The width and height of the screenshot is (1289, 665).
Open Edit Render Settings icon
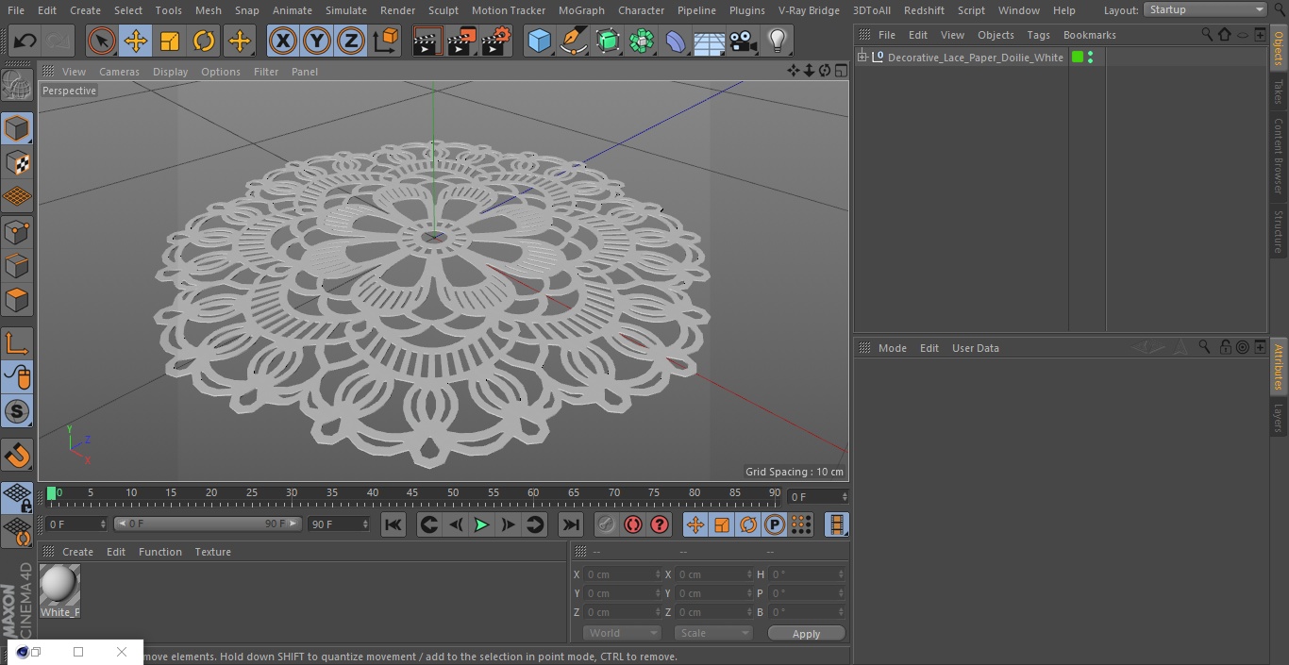pos(496,41)
